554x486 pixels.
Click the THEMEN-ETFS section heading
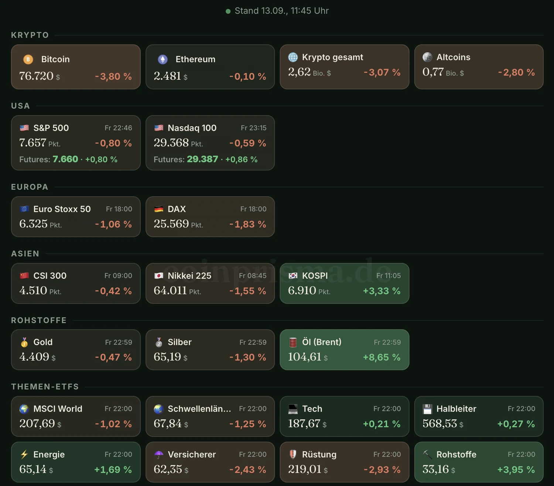[x=45, y=387]
